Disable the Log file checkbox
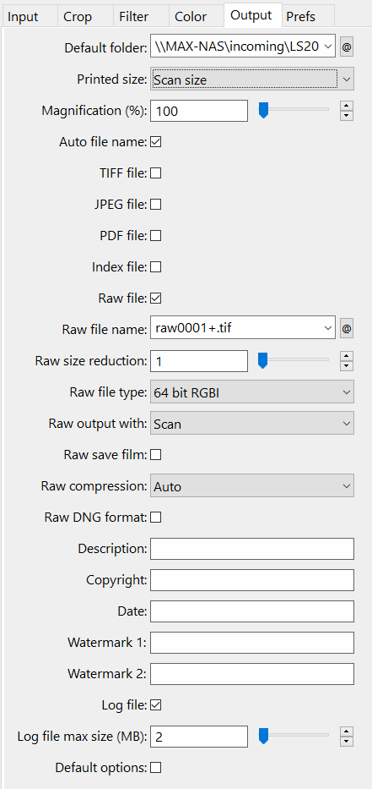Screen dimensions: 372x789 tap(155, 705)
